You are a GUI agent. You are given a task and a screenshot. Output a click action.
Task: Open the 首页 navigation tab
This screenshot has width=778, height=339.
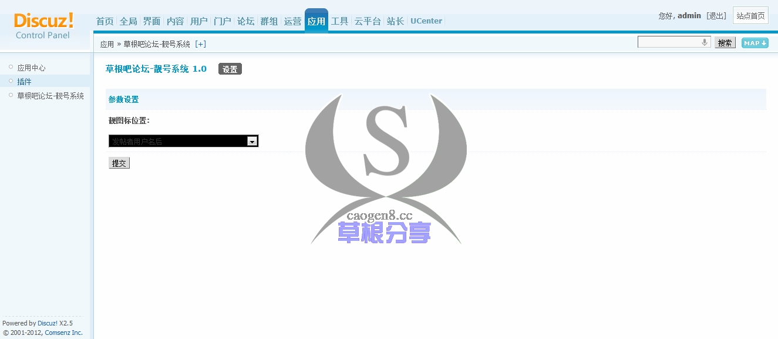105,21
